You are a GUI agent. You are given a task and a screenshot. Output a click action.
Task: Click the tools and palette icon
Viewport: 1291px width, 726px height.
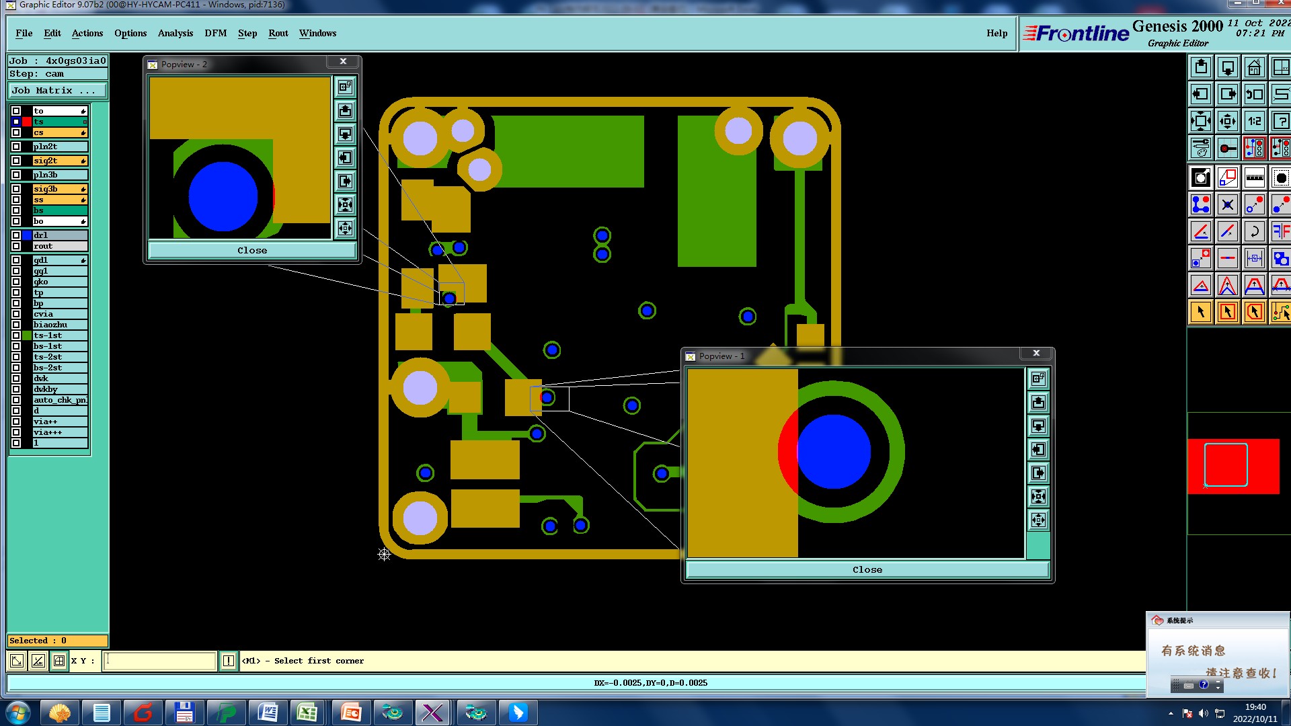[1201, 148]
